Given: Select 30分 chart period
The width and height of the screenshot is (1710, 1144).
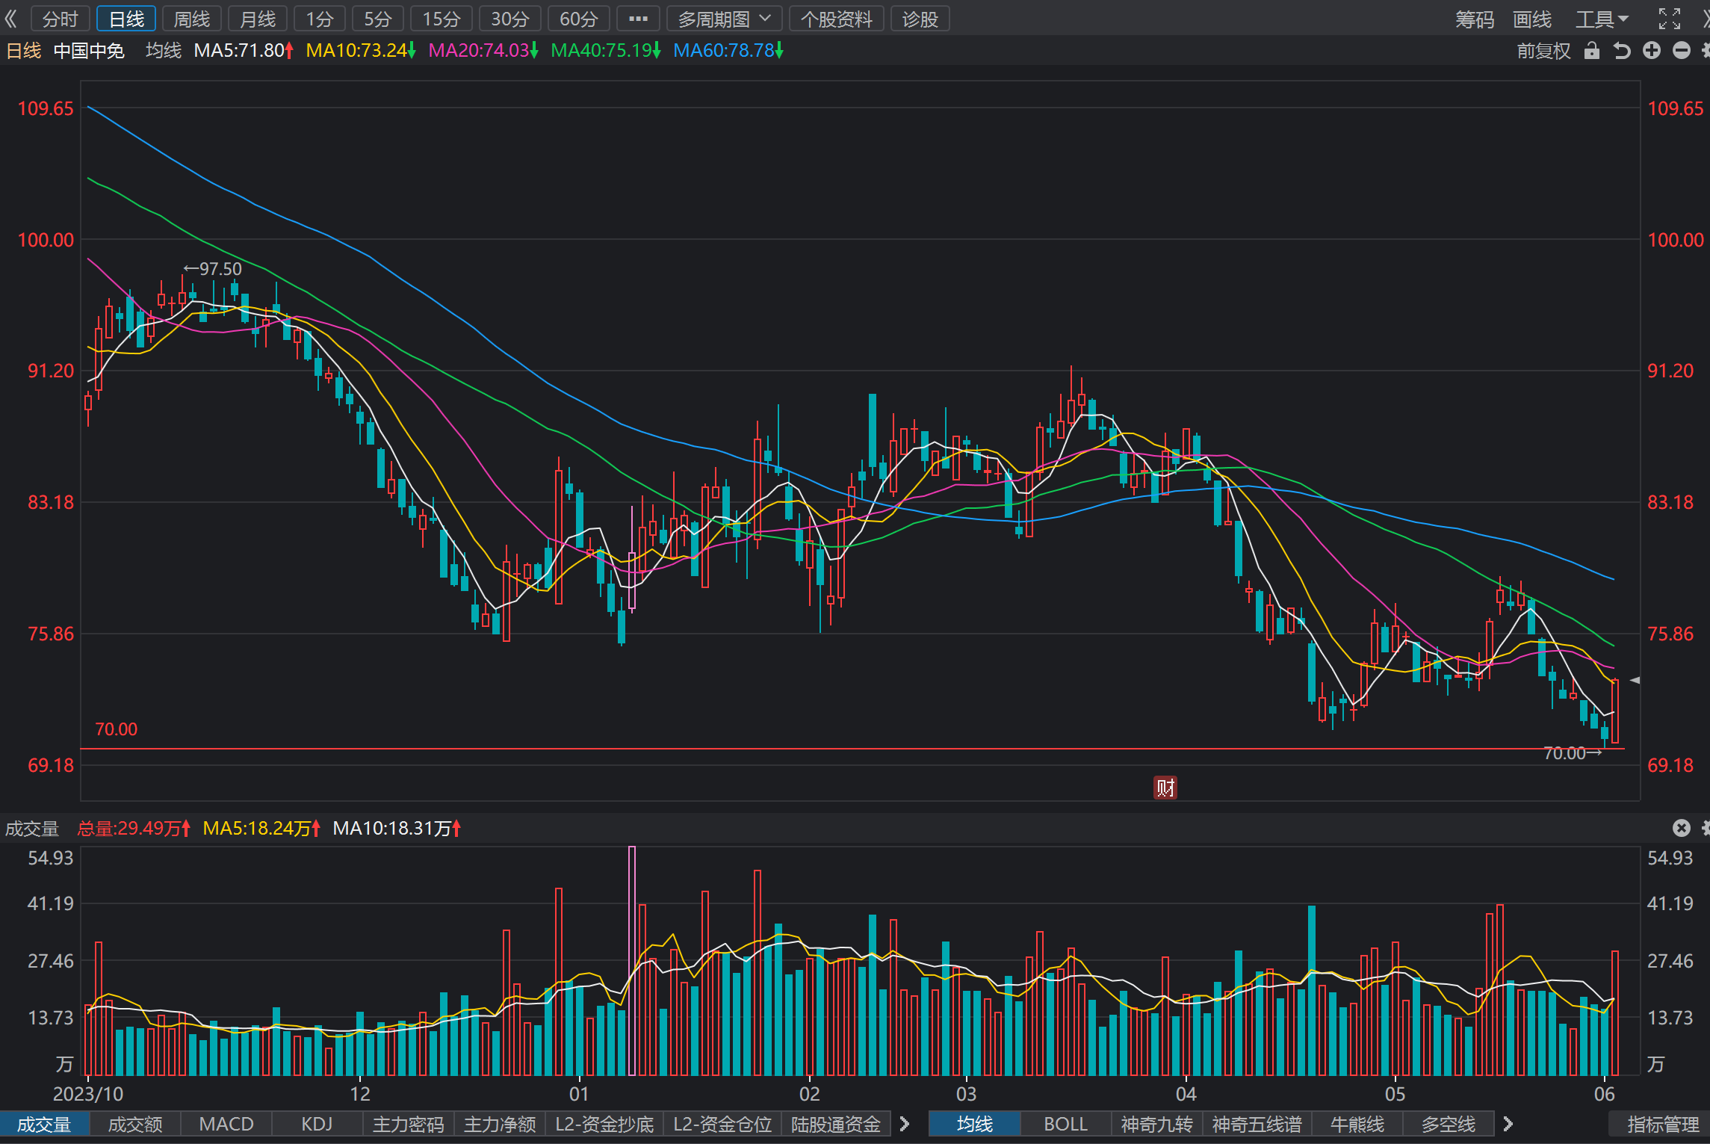Looking at the screenshot, I should point(510,19).
